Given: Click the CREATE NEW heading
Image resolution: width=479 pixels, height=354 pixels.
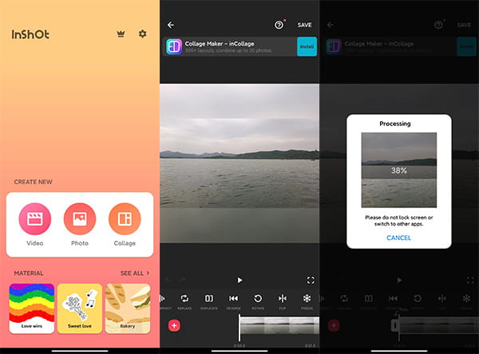Looking at the screenshot, I should [x=33, y=182].
